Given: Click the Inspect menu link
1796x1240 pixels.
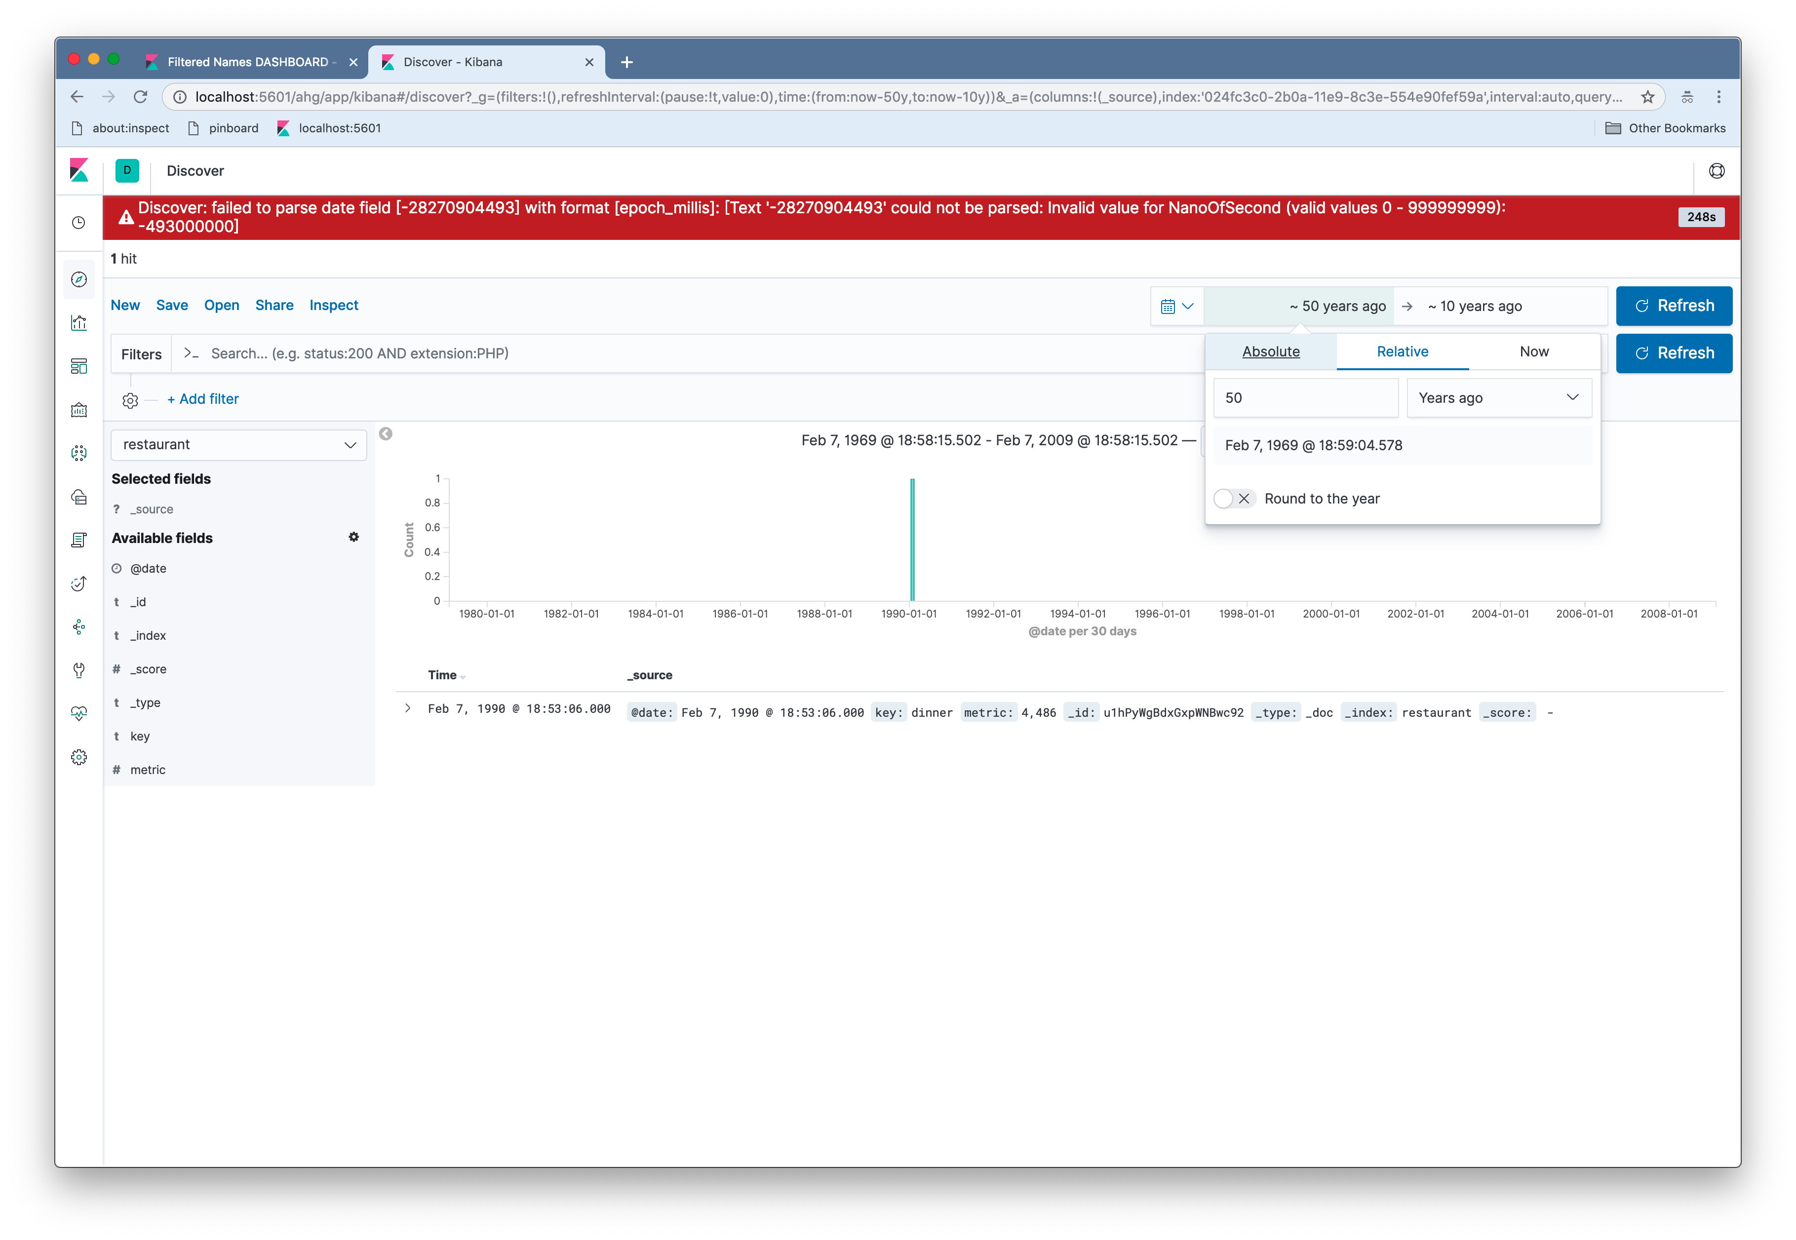Looking at the screenshot, I should (x=333, y=306).
